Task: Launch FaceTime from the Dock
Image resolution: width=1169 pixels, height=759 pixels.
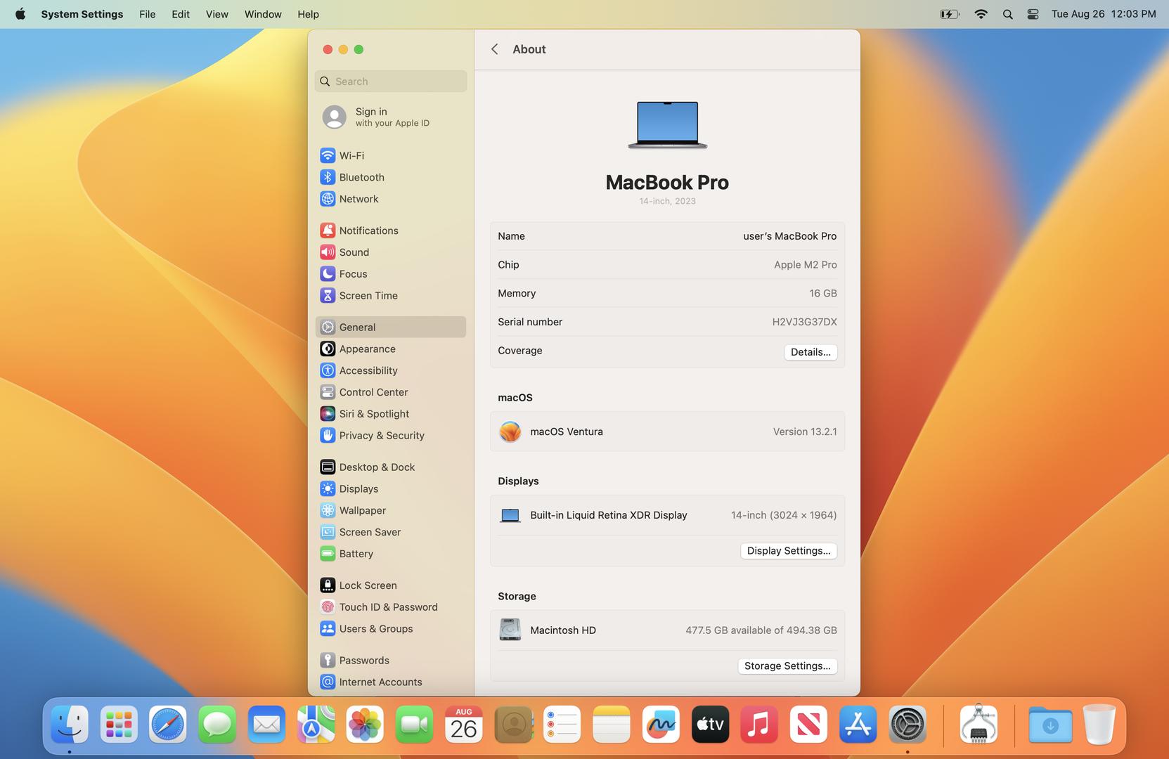Action: point(414,725)
